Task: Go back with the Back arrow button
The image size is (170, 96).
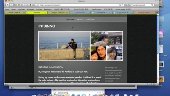Action: pos(7,5)
